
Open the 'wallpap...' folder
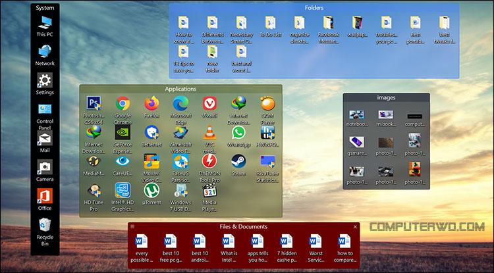358,22
